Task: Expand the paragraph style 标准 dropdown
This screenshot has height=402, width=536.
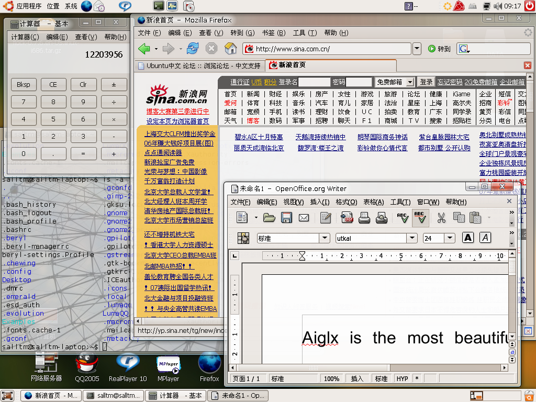Action: [x=325, y=238]
